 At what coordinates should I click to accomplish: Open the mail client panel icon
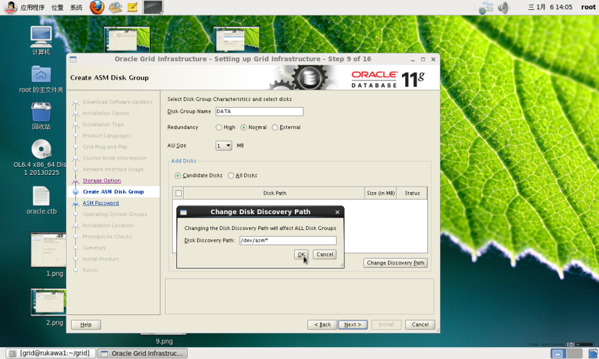click(x=115, y=7)
